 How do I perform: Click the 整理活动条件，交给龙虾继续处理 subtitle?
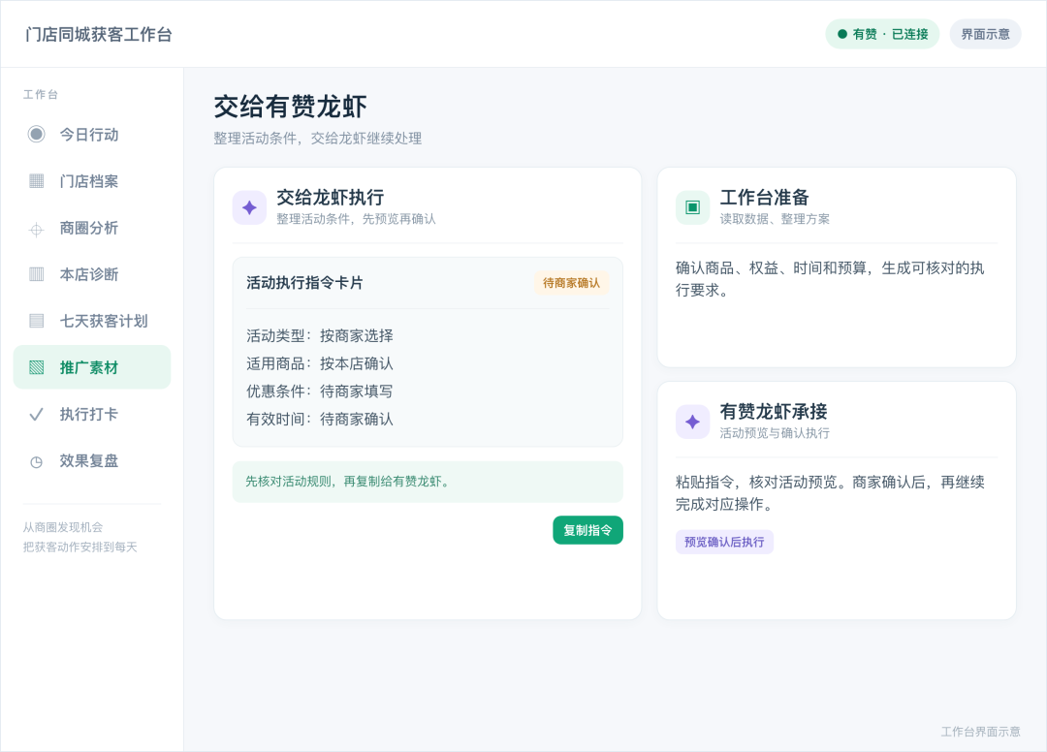(318, 139)
